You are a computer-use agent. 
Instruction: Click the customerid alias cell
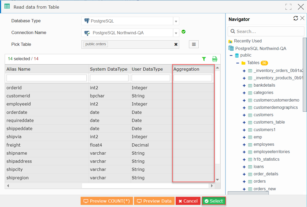click(47, 96)
